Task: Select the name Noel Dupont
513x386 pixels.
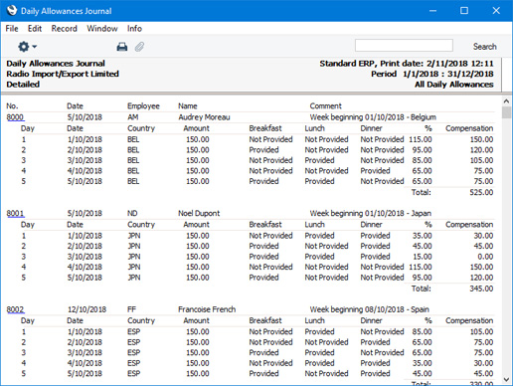Action: (x=199, y=213)
